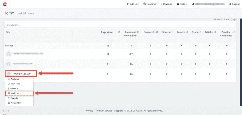This screenshot has height=115, width=242.
Task: Select Newsletters in the site menu
Action: [16, 103]
